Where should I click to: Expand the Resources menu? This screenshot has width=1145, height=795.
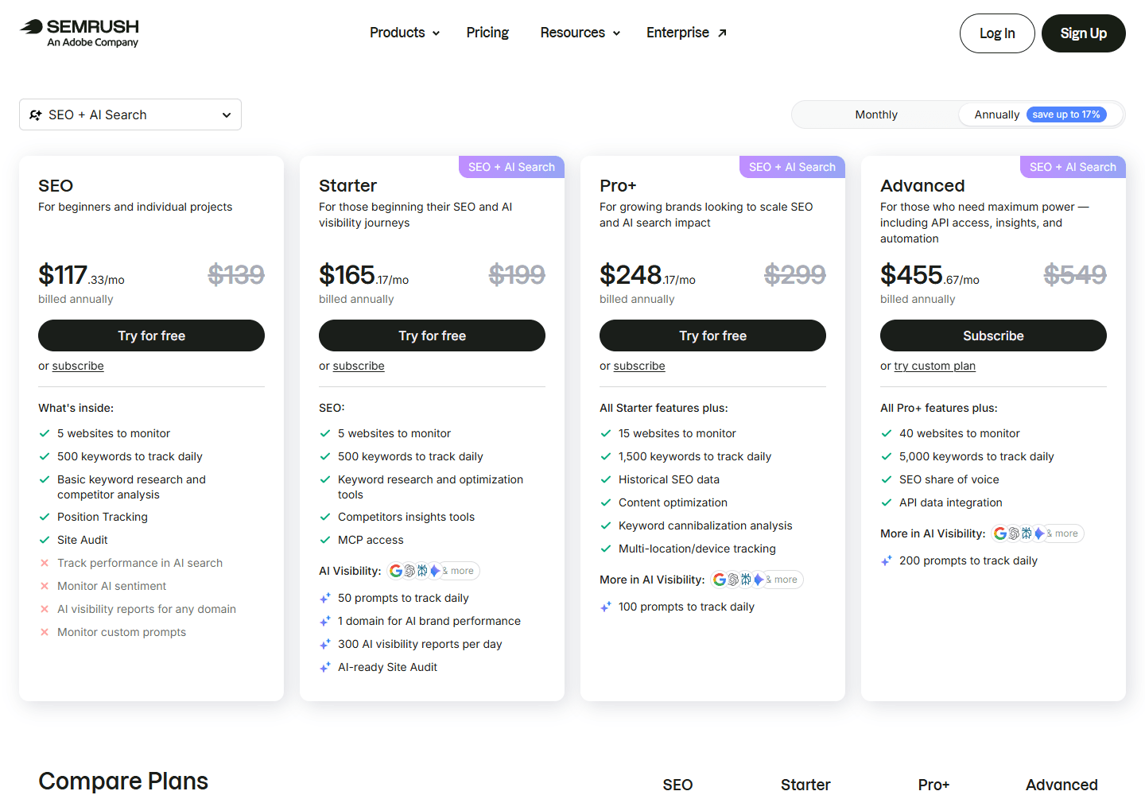pyautogui.click(x=580, y=33)
